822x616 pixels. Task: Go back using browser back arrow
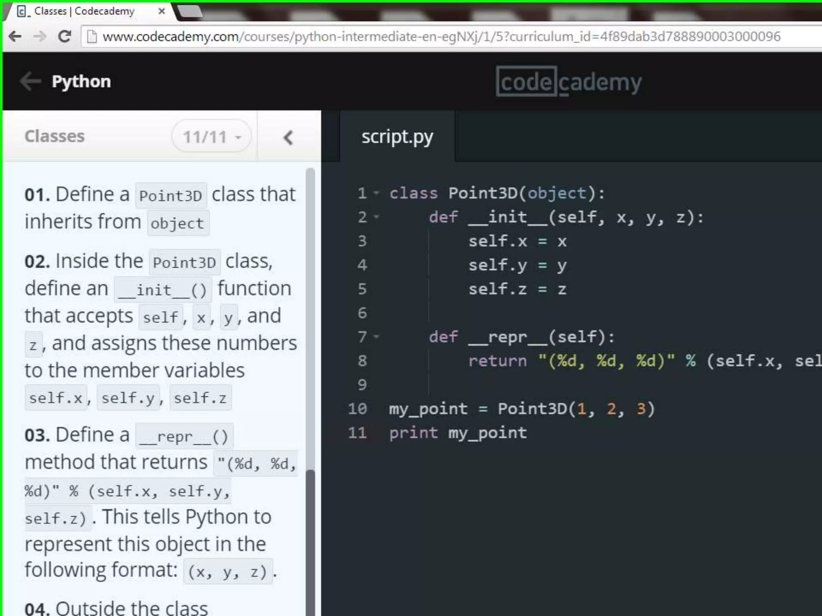pos(15,36)
